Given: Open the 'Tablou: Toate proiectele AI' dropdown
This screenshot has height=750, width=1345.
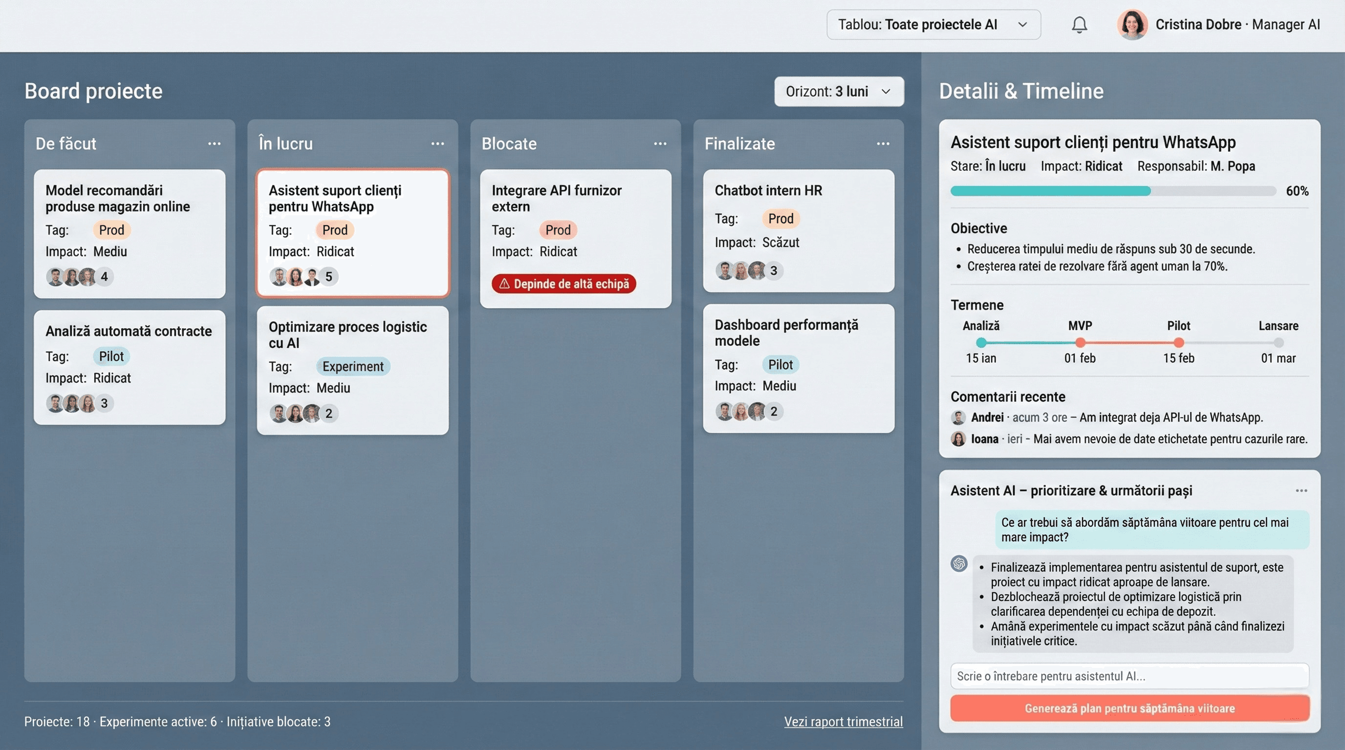Looking at the screenshot, I should pos(933,24).
